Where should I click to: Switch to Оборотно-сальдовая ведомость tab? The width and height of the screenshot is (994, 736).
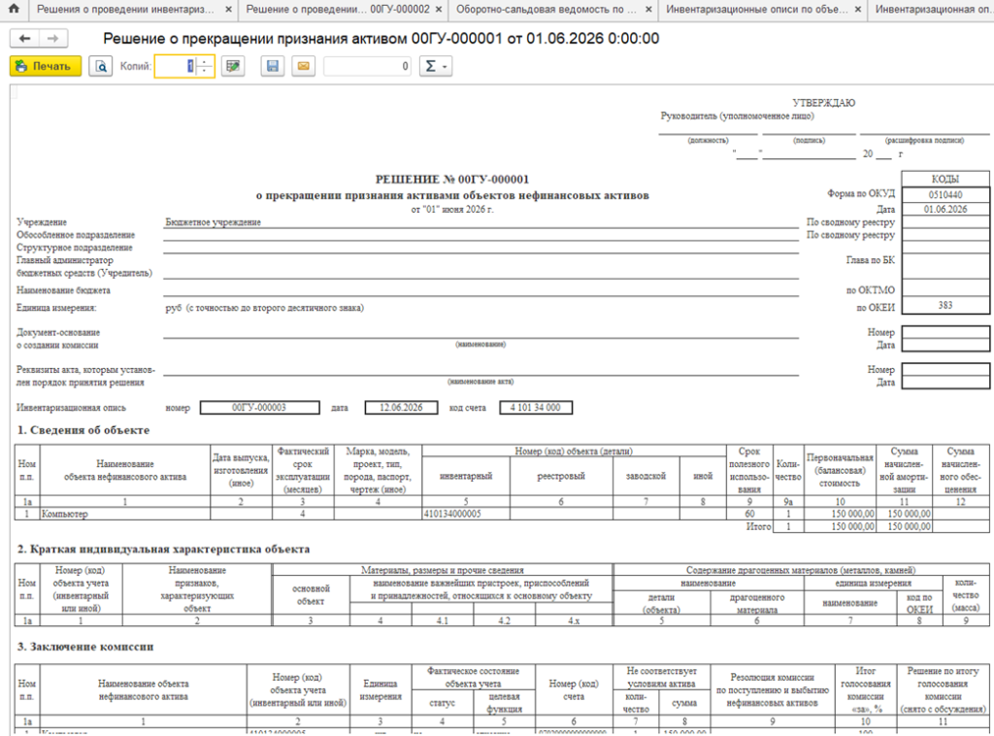point(547,10)
